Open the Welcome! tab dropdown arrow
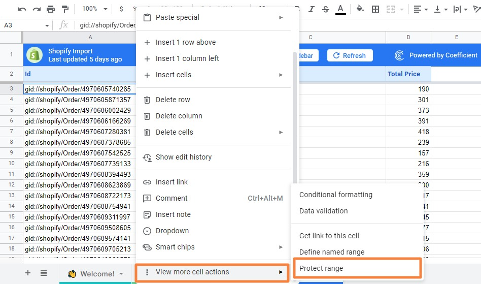 121,274
